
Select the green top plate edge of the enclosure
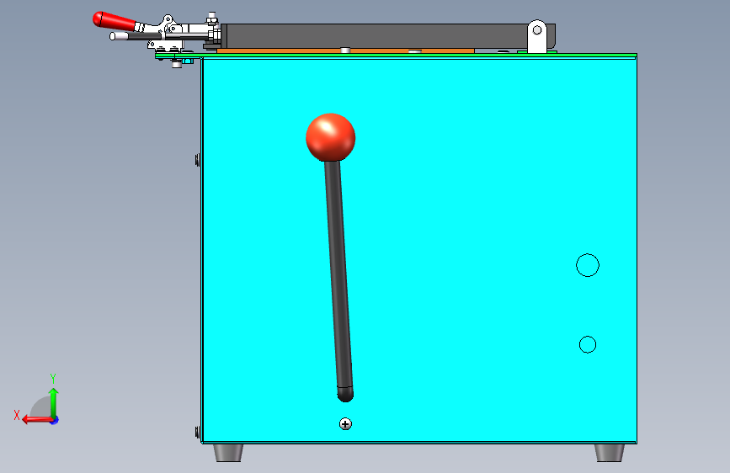tap(396, 56)
